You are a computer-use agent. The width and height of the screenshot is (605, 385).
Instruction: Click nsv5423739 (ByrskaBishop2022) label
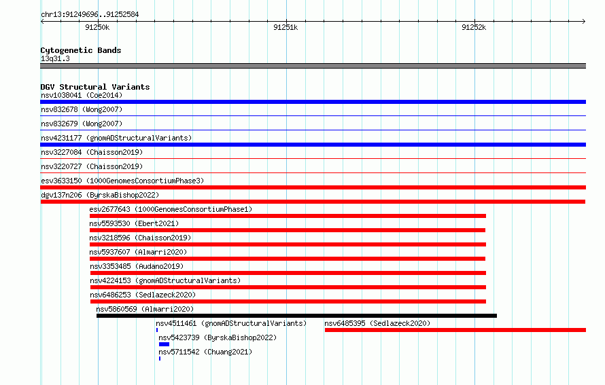(218, 337)
